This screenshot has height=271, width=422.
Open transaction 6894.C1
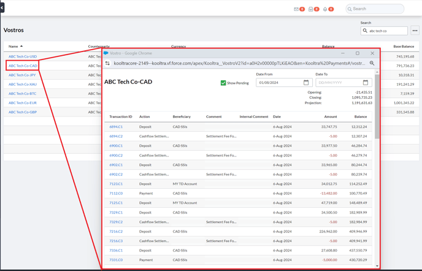116,127
